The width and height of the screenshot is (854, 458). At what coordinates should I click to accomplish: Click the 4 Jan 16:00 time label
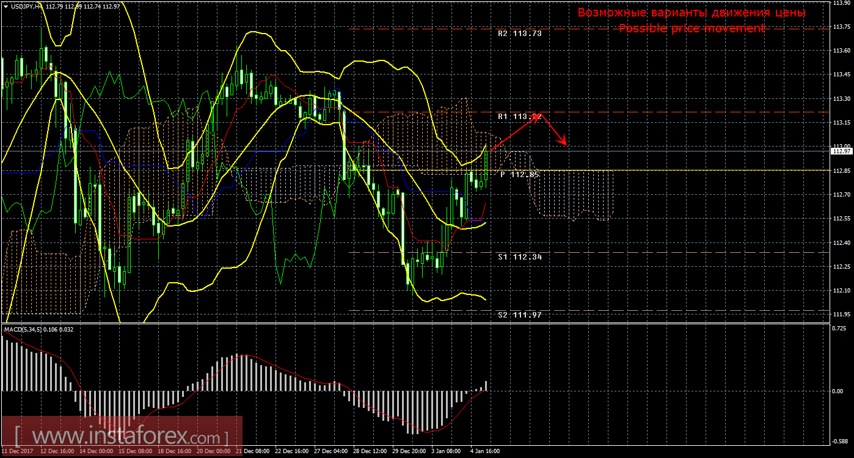pos(486,452)
